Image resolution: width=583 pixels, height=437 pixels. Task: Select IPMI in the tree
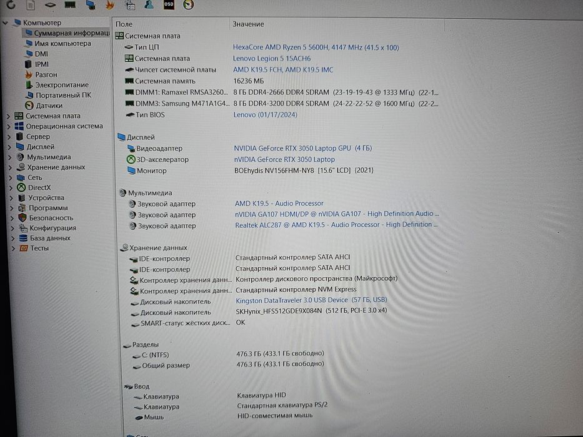point(42,64)
